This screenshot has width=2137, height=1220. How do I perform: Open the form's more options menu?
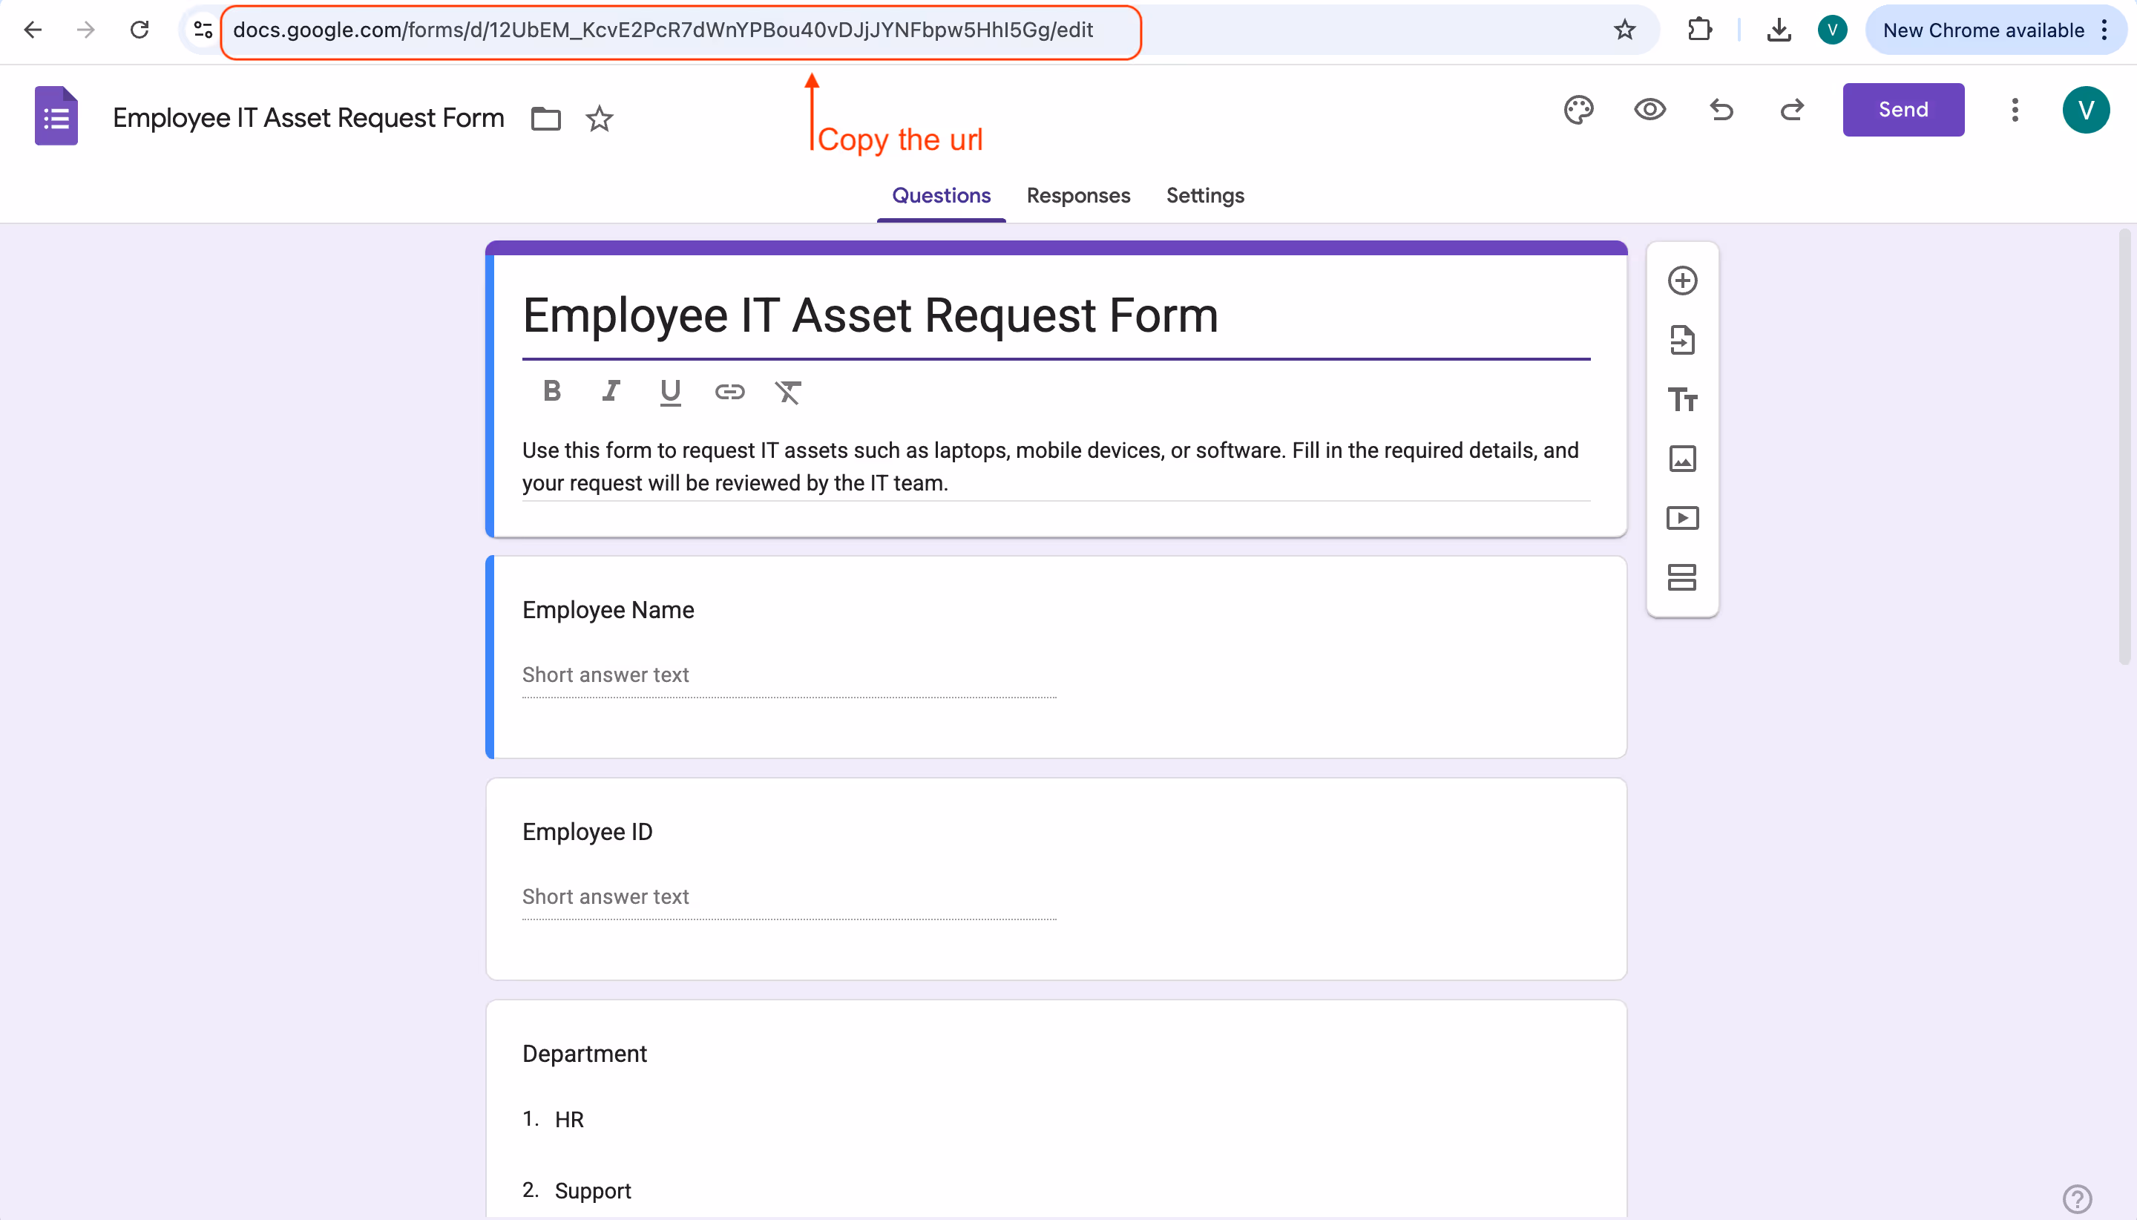tap(2015, 110)
